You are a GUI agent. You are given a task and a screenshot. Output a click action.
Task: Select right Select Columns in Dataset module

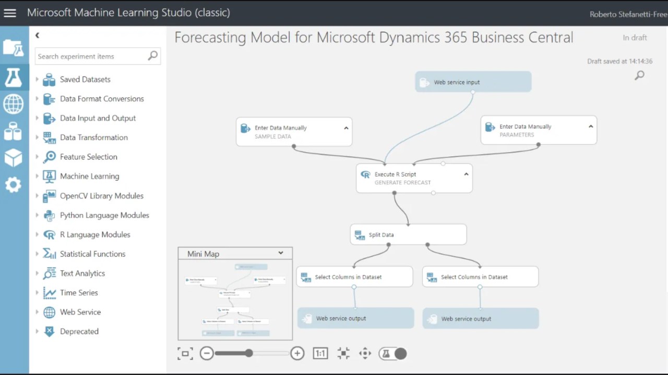(x=480, y=277)
